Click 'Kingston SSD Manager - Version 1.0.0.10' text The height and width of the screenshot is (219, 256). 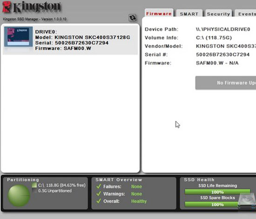[34, 19]
